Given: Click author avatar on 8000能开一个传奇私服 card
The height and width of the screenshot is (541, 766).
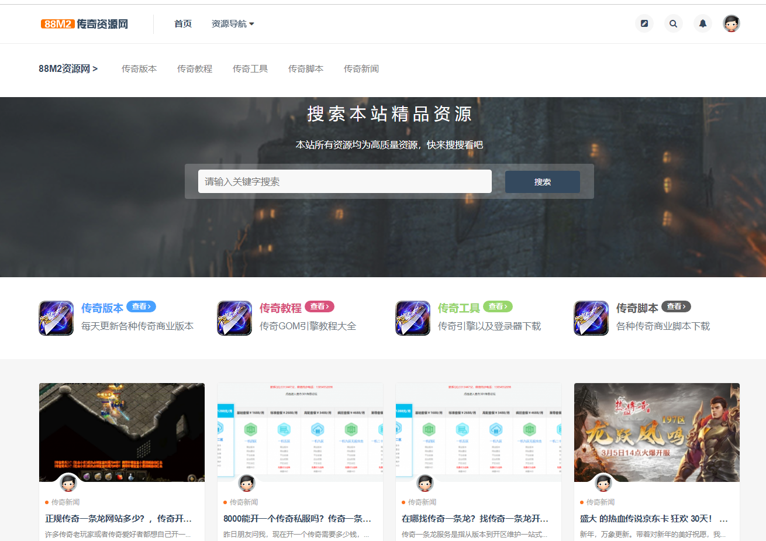Looking at the screenshot, I should (247, 483).
